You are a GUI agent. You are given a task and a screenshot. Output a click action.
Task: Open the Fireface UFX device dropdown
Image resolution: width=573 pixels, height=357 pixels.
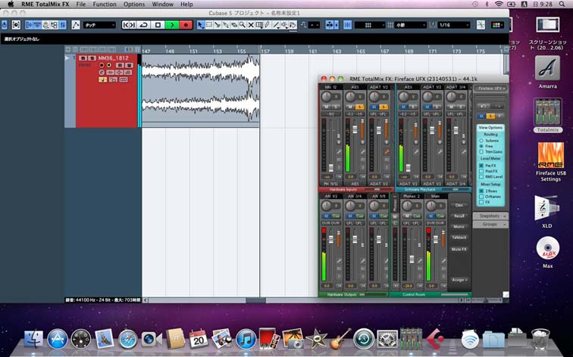490,88
